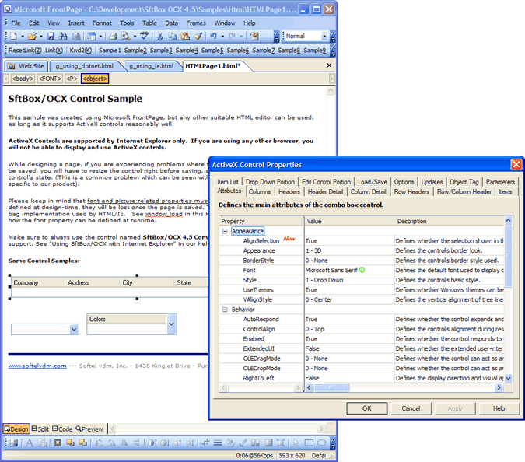Click the OK button
Image resolution: width=525 pixels, height=462 pixels.
coord(366,408)
